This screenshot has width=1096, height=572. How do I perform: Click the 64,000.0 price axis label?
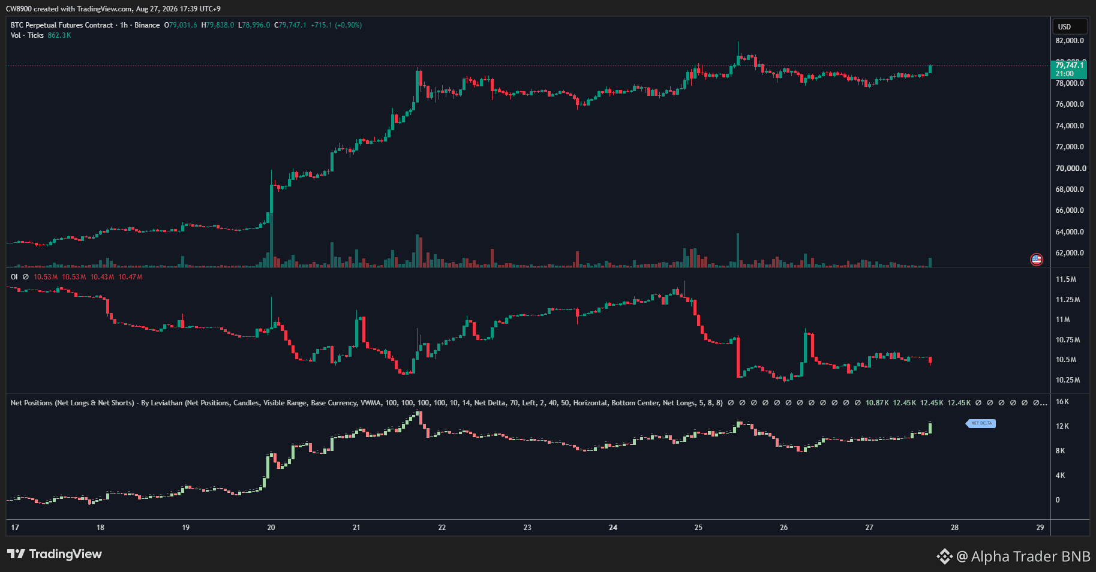(x=1070, y=232)
